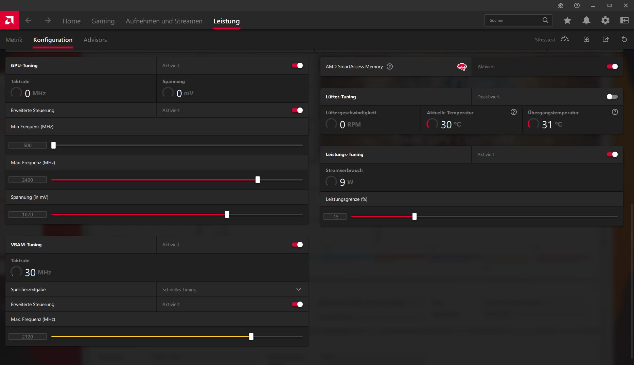634x365 pixels.
Task: Toggle the sidebar panel icon
Action: click(x=624, y=21)
